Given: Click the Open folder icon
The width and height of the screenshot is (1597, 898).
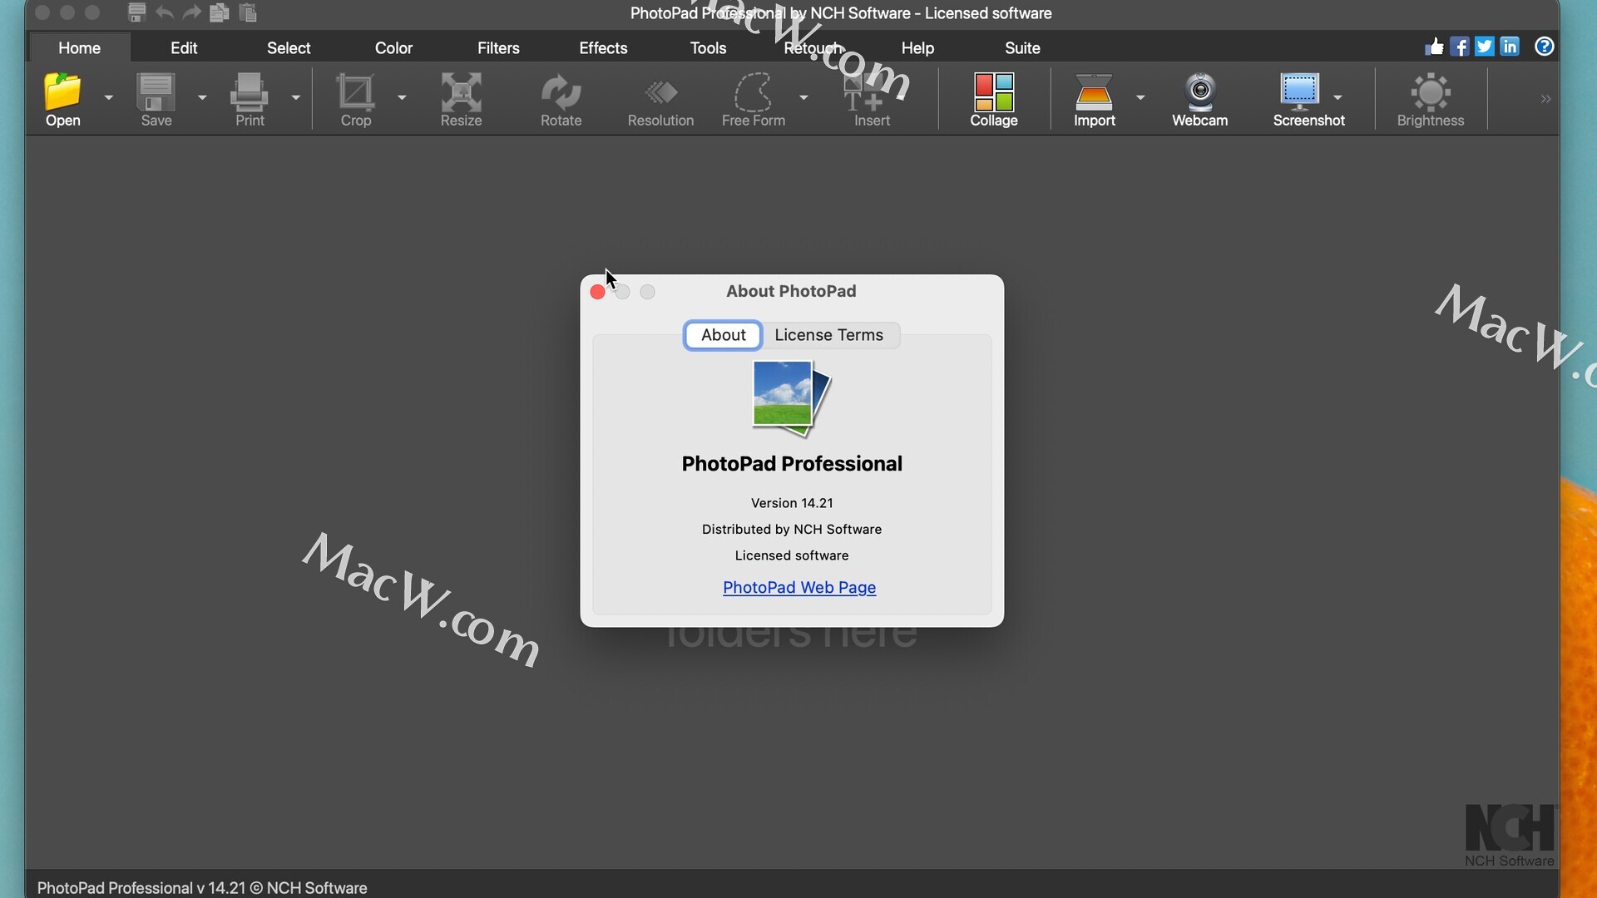Looking at the screenshot, I should coord(62,93).
